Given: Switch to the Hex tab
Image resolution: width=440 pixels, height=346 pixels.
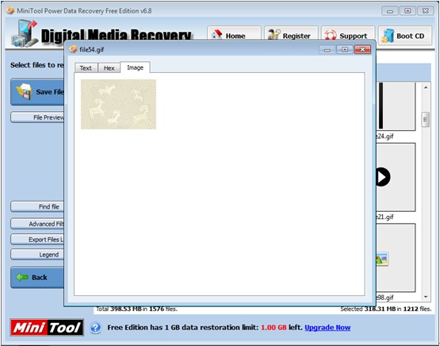Looking at the screenshot, I should click(x=109, y=68).
